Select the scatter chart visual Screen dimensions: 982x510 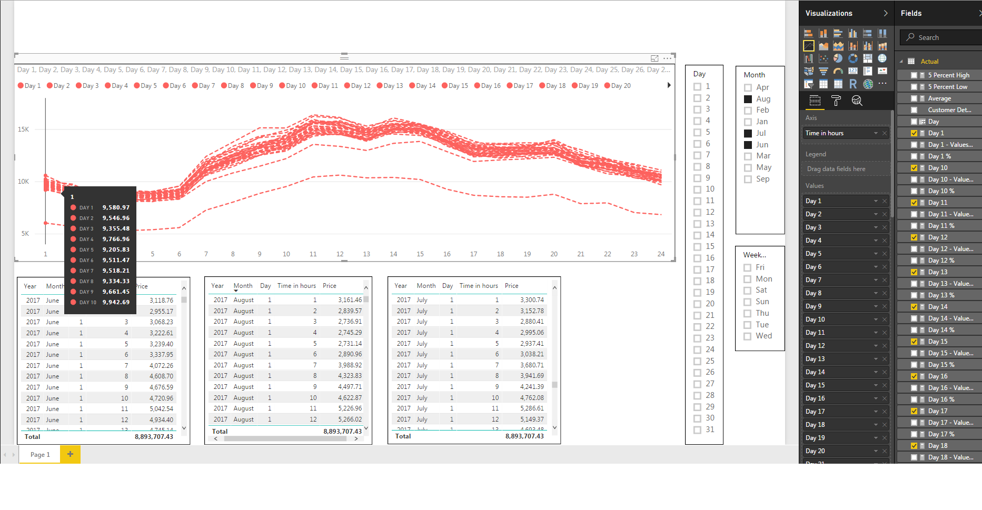[824, 58]
